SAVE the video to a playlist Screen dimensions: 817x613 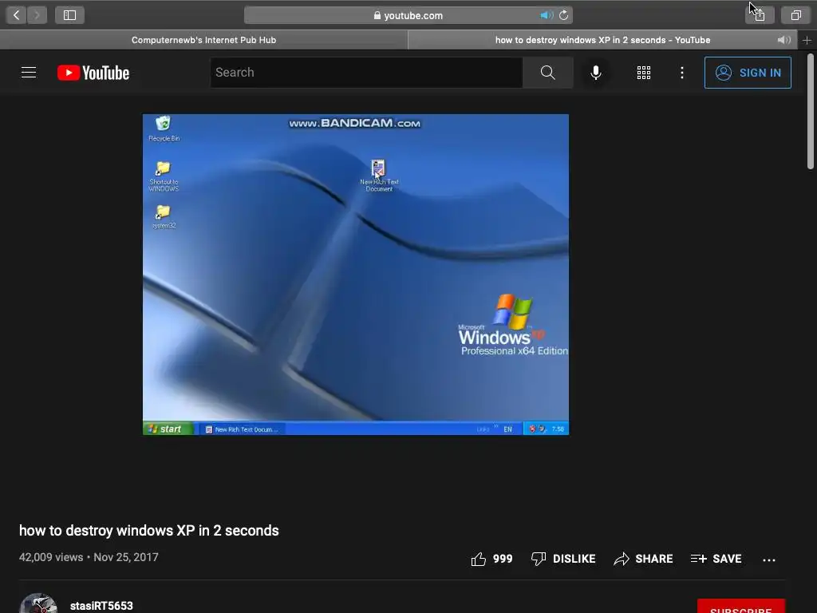[x=716, y=559]
